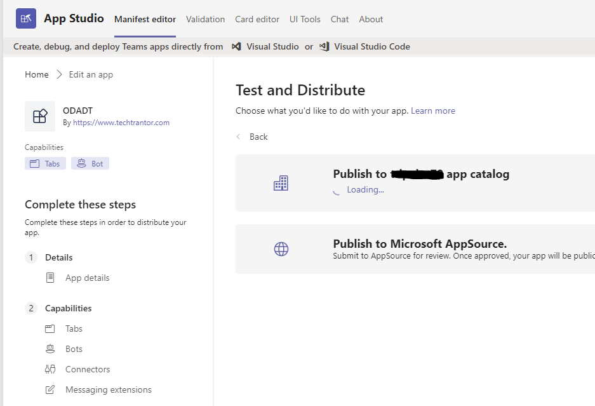Open the Validation tab

coord(205,19)
